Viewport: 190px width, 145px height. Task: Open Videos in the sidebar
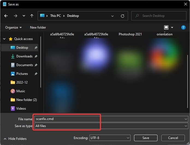pyautogui.click(x=18, y=109)
